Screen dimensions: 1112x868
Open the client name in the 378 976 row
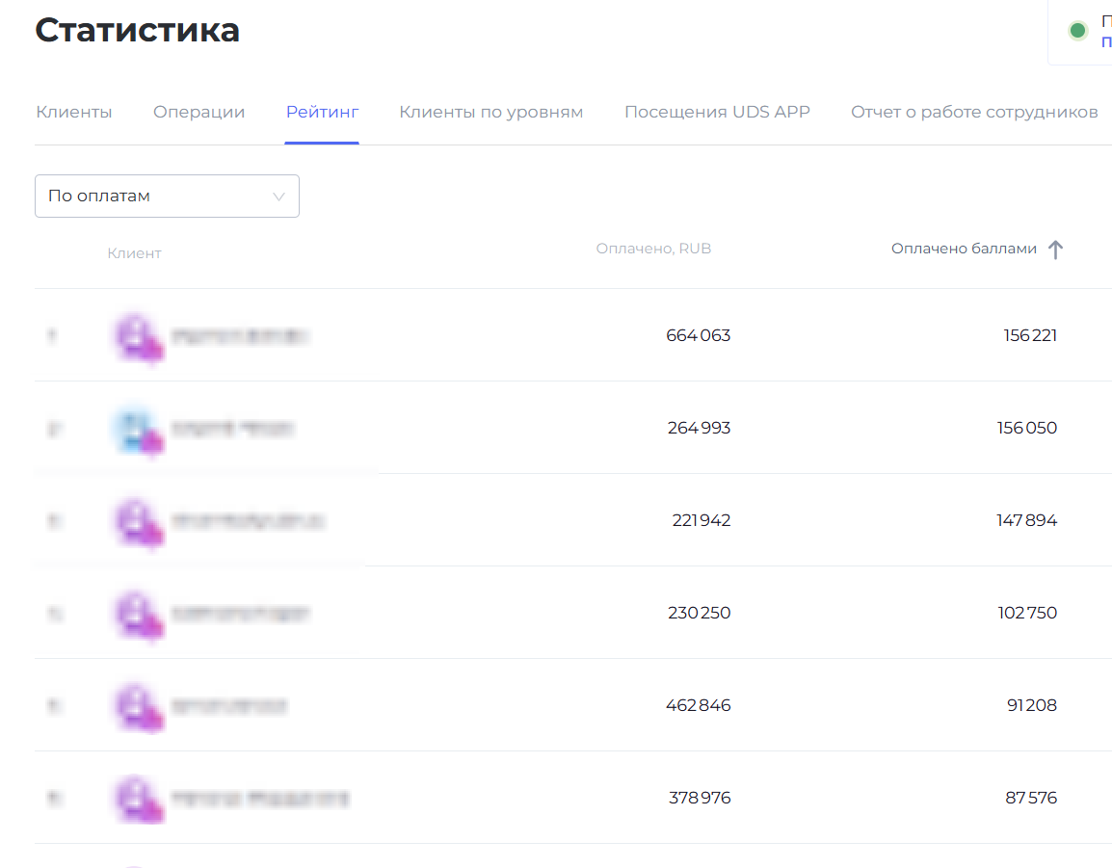point(260,798)
